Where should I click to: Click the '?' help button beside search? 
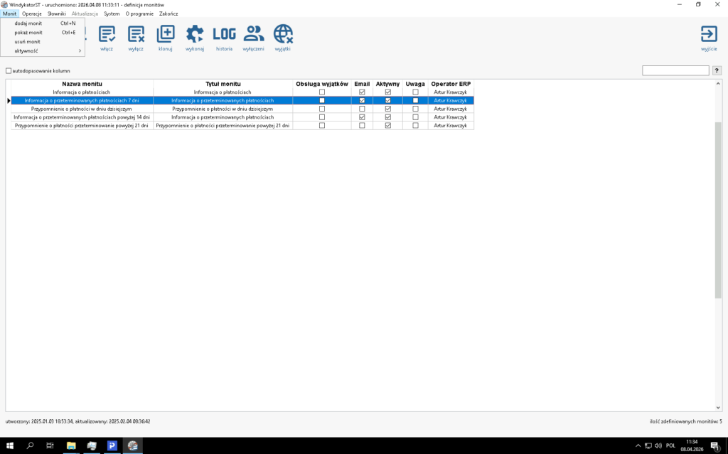point(717,71)
